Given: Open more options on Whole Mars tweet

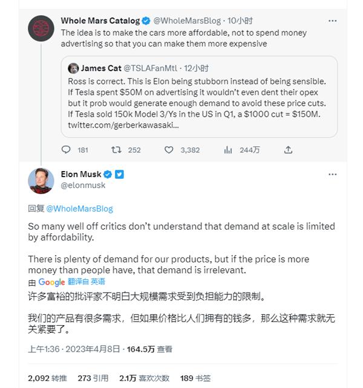Looking at the screenshot, I should (332, 21).
